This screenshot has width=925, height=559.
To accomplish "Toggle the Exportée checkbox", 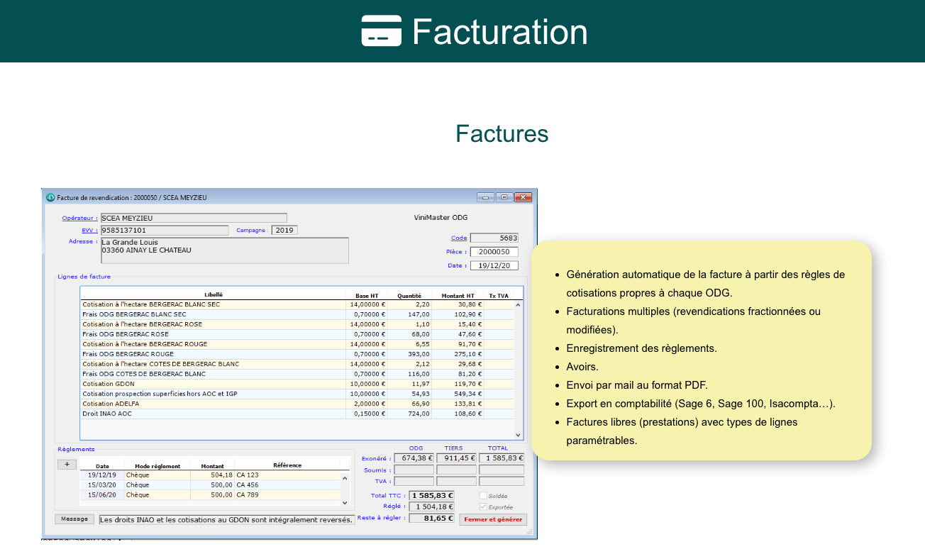I will tap(483, 507).
